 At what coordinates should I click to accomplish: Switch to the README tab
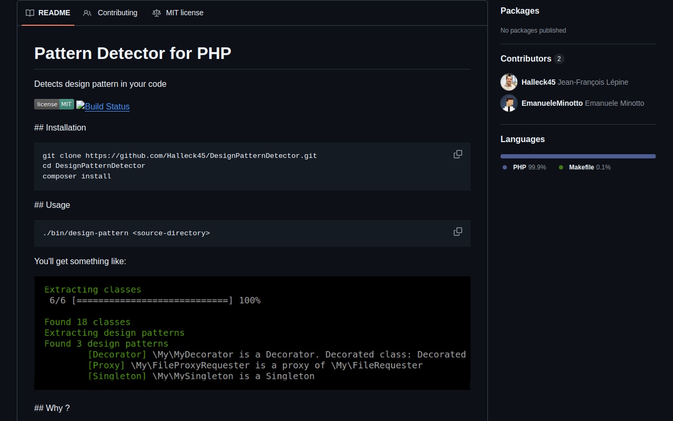point(48,13)
